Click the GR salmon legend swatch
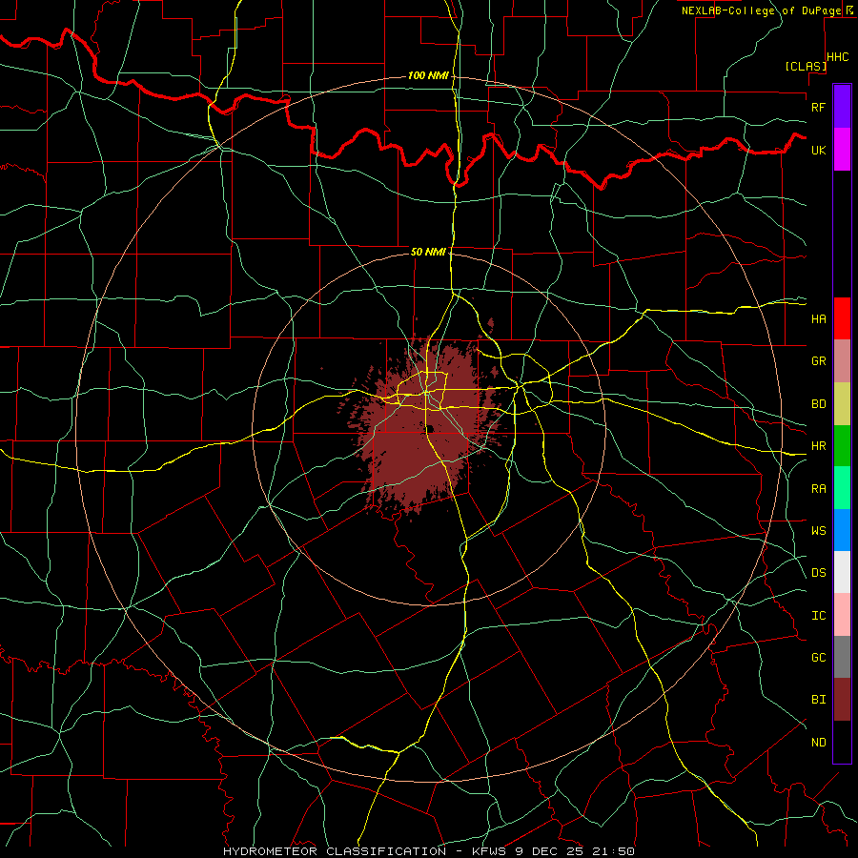Screen dimensions: 858x858 [x=842, y=361]
